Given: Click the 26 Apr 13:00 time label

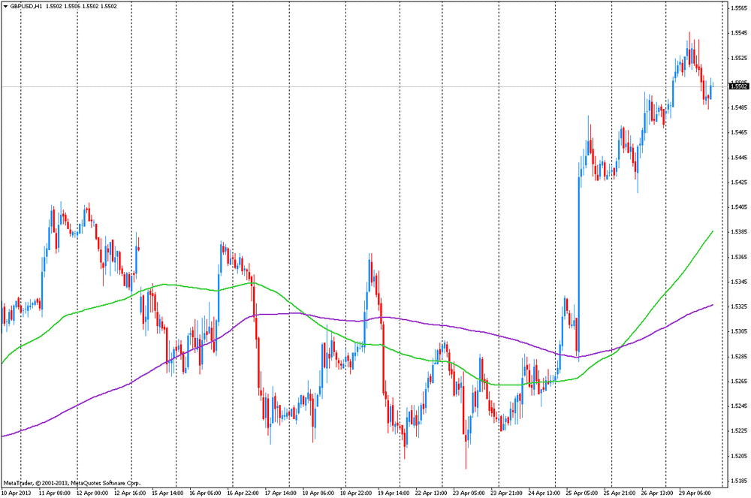Looking at the screenshot, I should pyautogui.click(x=657, y=493).
